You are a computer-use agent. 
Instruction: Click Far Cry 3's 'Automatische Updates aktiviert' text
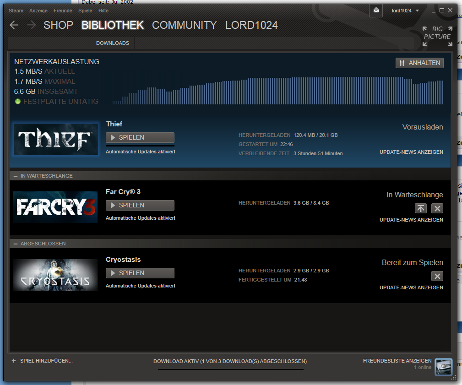141,218
